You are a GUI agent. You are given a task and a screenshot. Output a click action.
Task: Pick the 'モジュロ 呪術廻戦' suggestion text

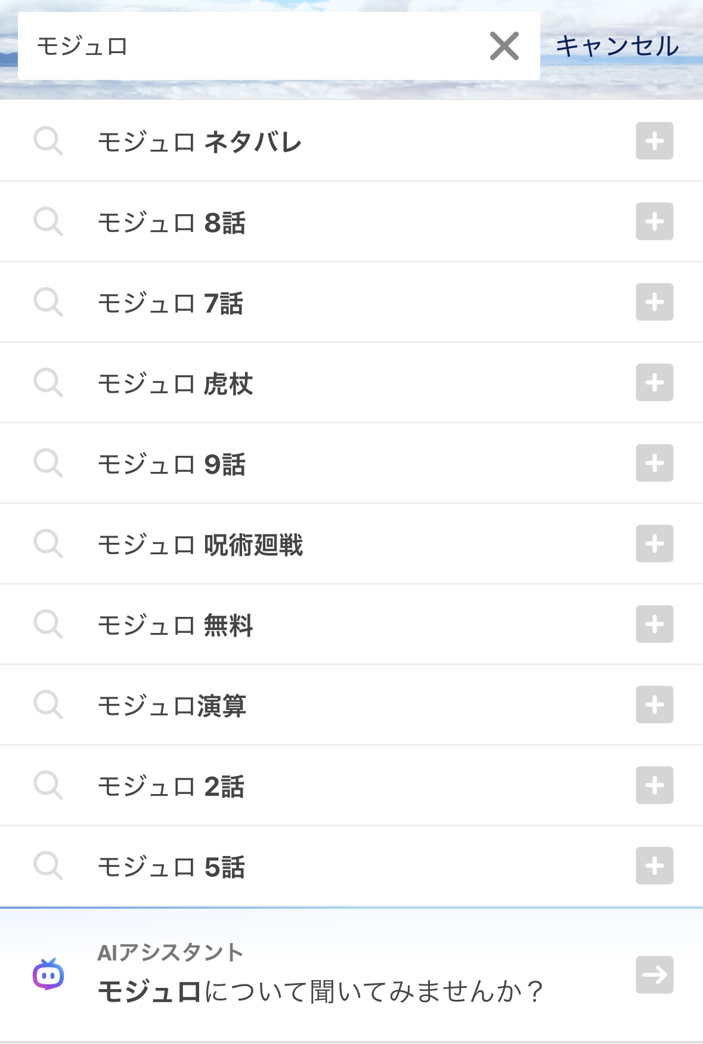[200, 545]
